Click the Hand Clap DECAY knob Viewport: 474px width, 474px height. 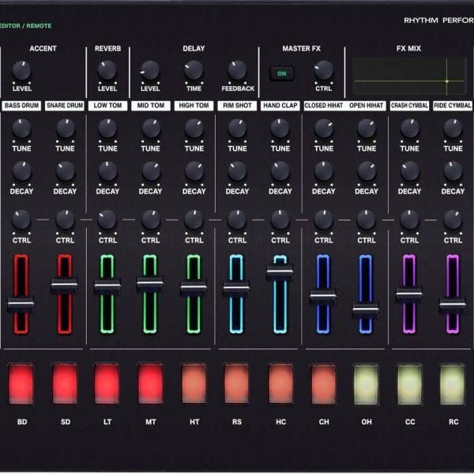pyautogui.click(x=280, y=171)
